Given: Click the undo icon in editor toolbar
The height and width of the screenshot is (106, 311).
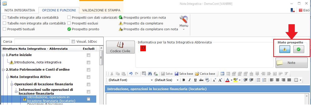Looking at the screenshot, I should pyautogui.click(x=131, y=74).
